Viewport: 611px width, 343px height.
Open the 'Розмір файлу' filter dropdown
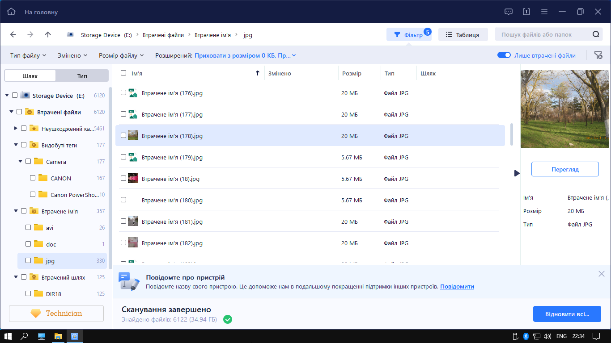point(121,55)
